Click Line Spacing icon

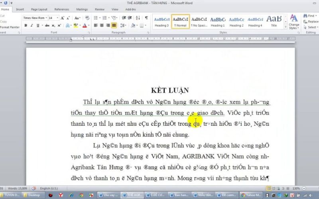tap(122, 25)
